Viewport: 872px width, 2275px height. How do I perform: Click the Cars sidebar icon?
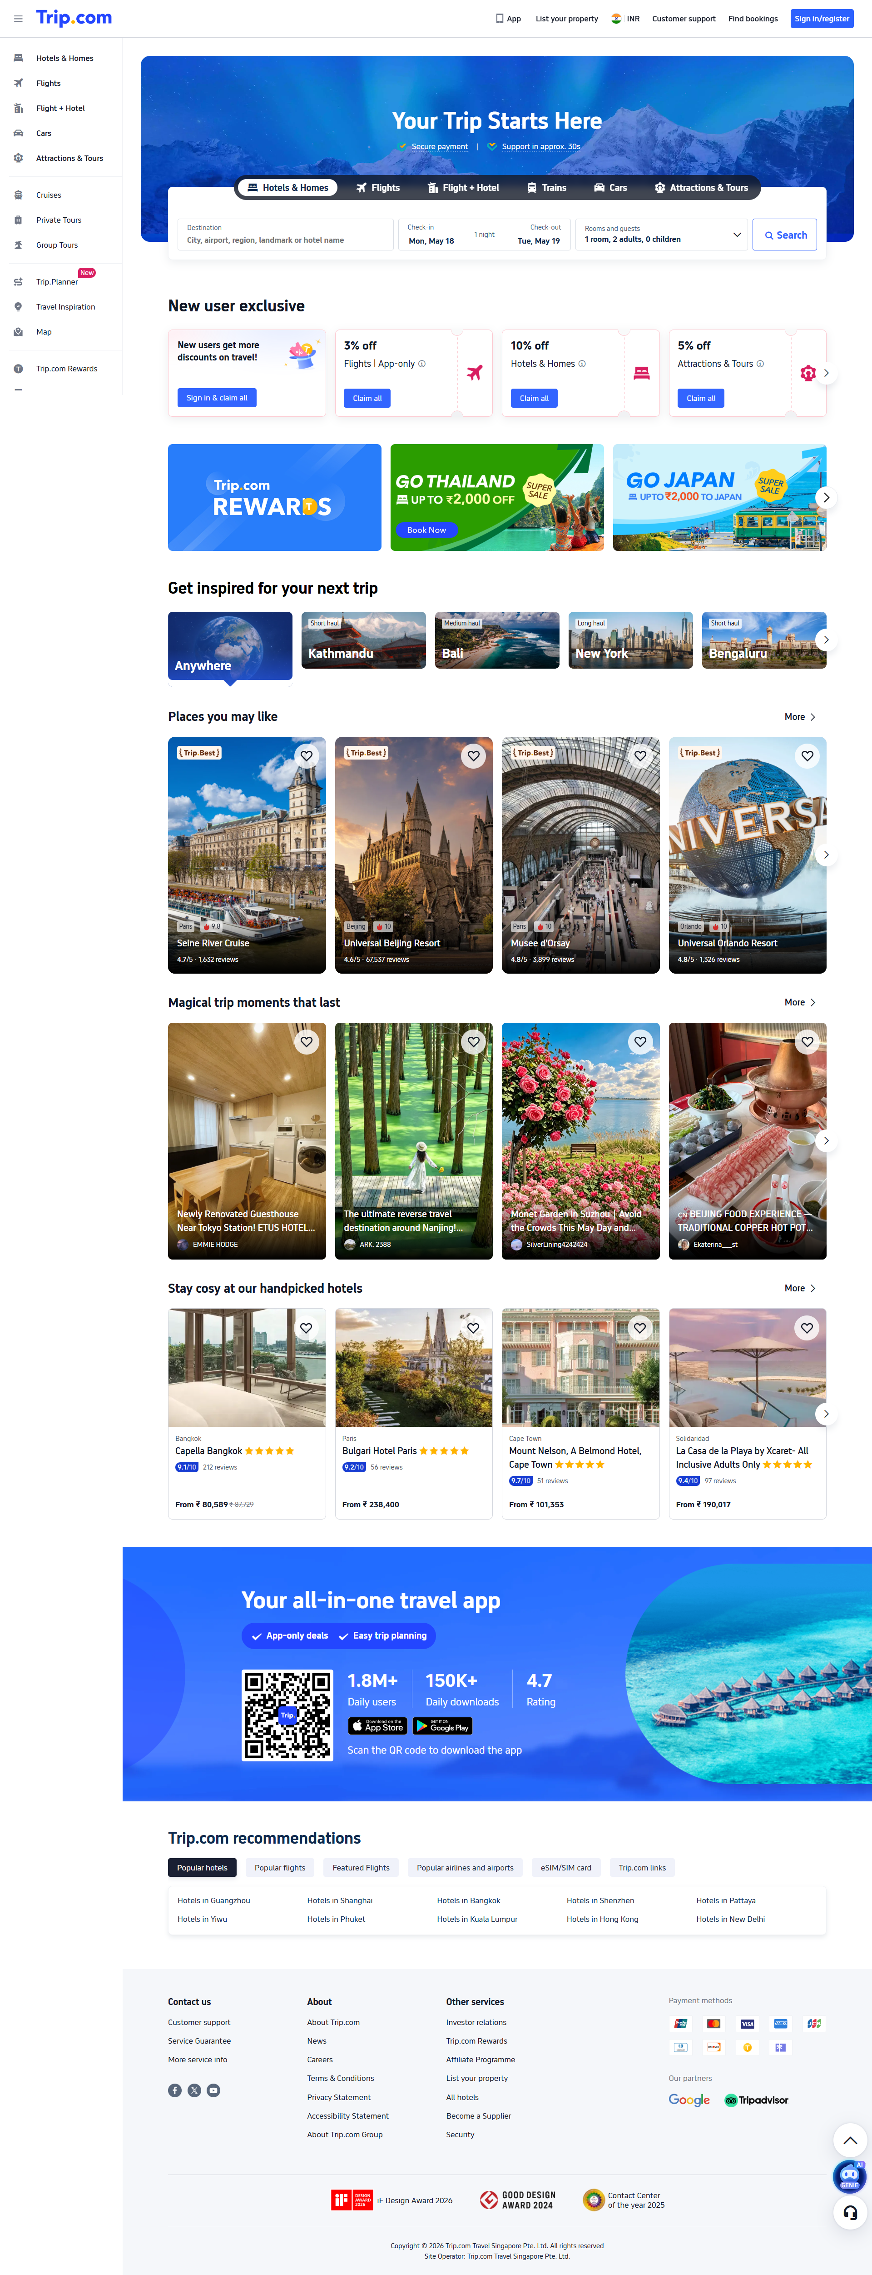click(x=19, y=133)
